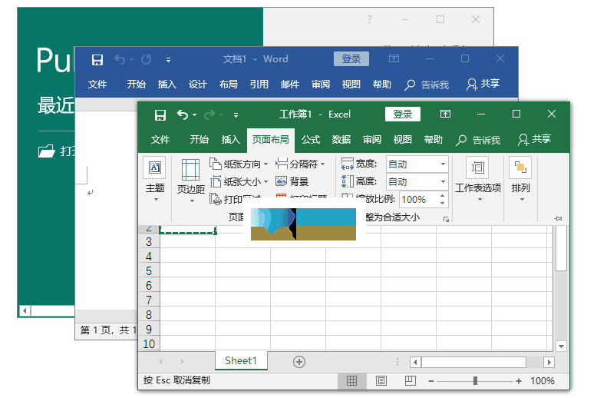Click the Excel zoom slider handle
597x398 pixels.
tap(475, 380)
